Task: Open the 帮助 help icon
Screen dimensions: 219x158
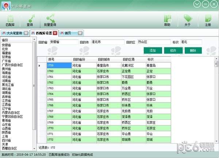Action: coord(167,20)
